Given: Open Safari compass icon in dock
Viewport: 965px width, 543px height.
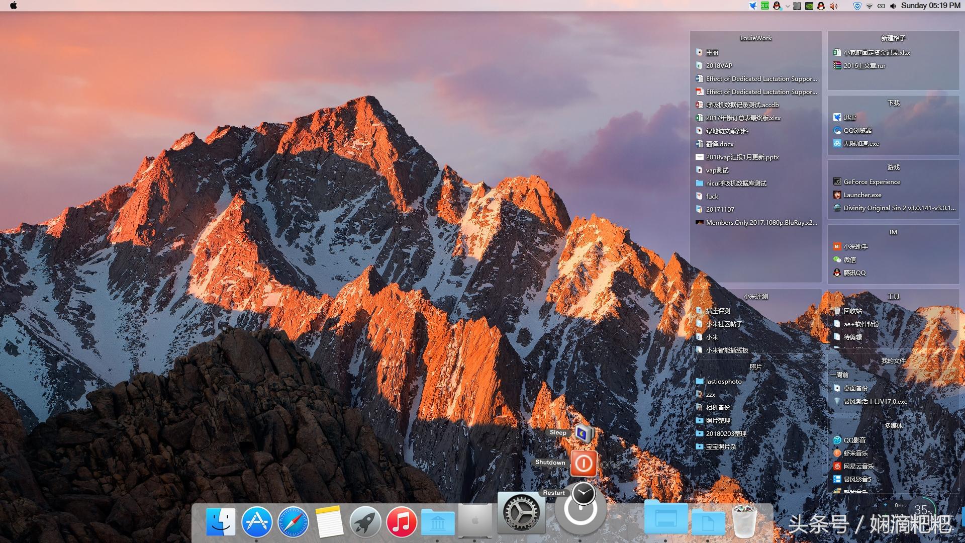Looking at the screenshot, I should [293, 521].
